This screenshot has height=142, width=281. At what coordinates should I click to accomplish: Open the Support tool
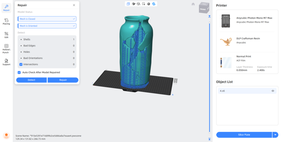point(6,62)
